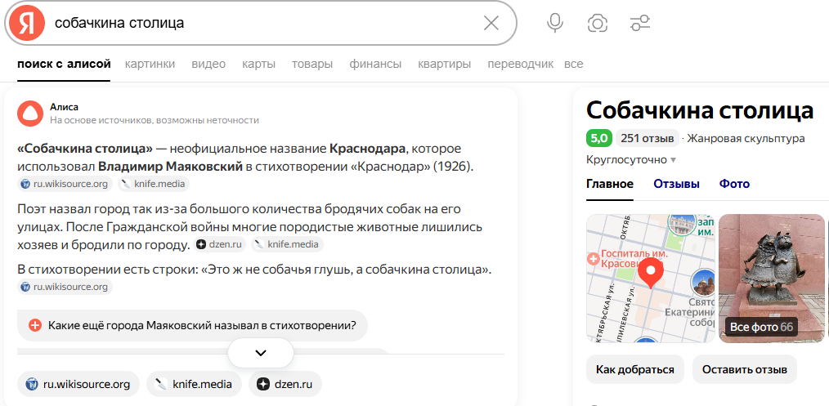Open bottom dzen.ru source button
This screenshot has height=406, width=829.
[x=285, y=385]
